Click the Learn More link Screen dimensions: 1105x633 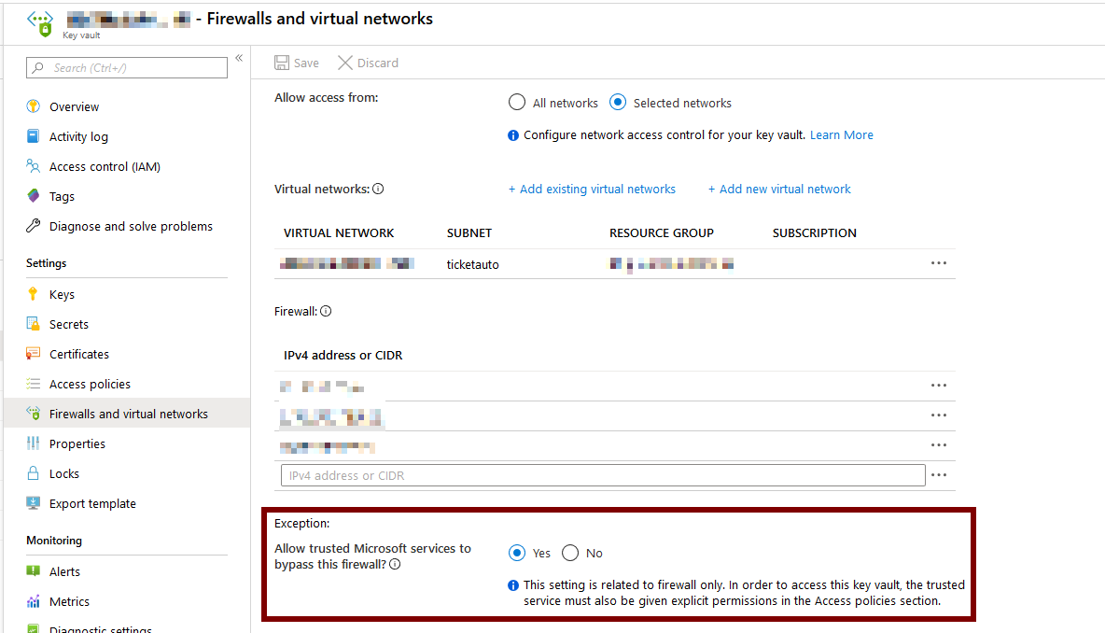coord(841,134)
